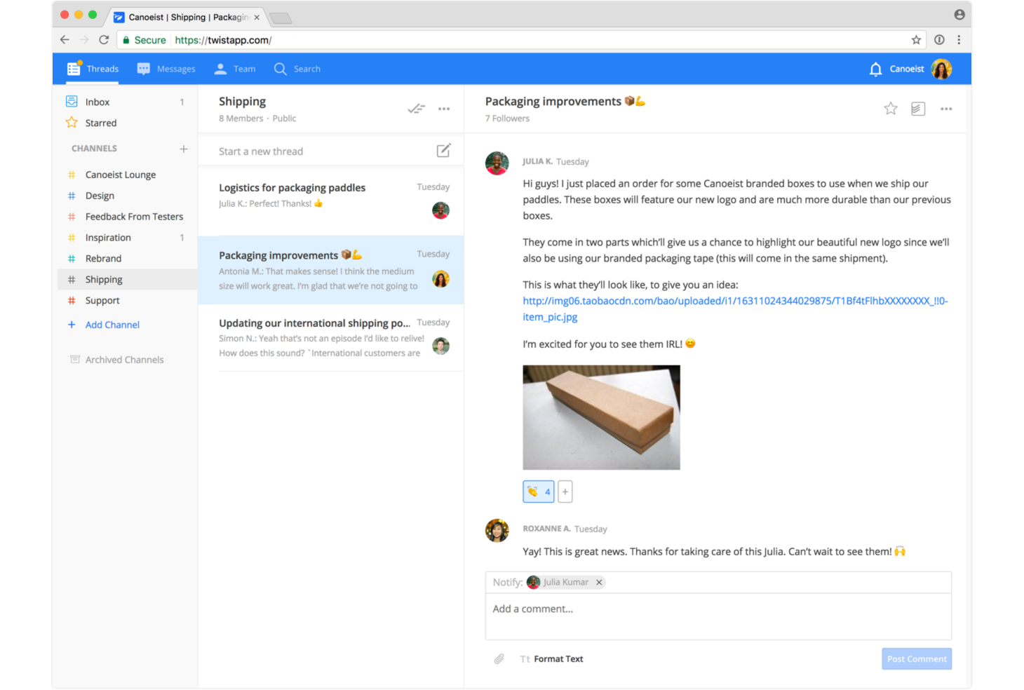Open the Canoeist workspace menu

click(x=906, y=69)
